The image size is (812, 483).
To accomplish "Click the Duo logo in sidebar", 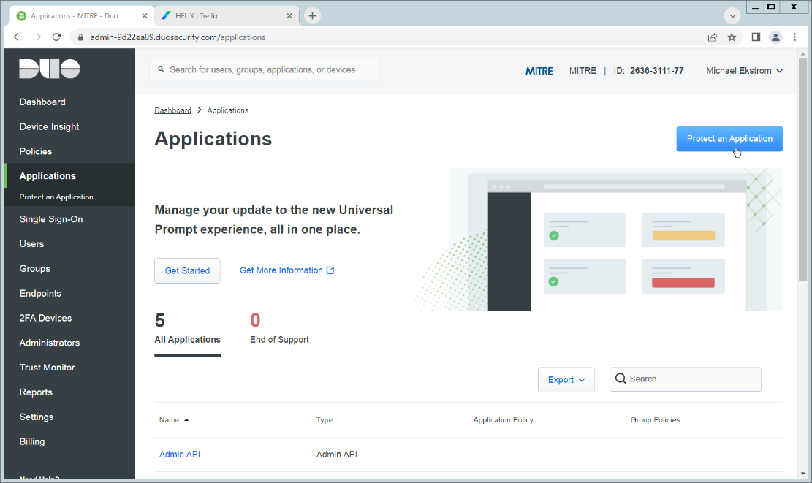I will [50, 69].
